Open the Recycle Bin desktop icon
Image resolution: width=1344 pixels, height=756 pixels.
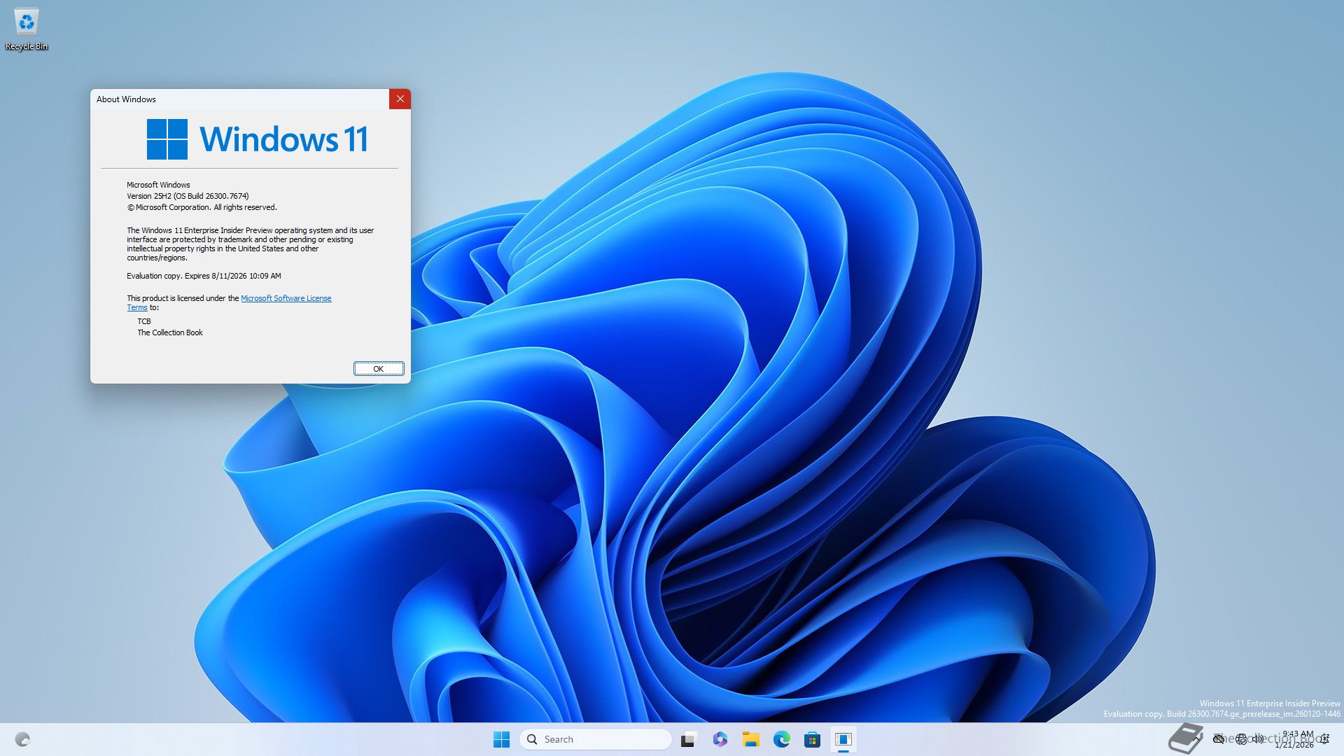pyautogui.click(x=27, y=28)
